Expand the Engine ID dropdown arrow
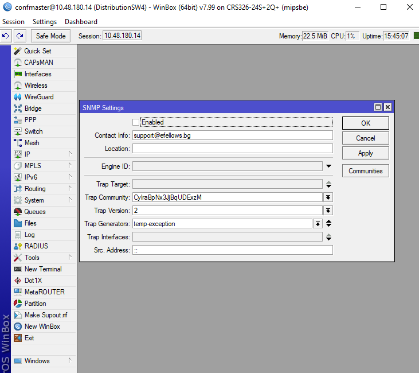Image resolution: width=419 pixels, height=373 pixels. coord(328,166)
